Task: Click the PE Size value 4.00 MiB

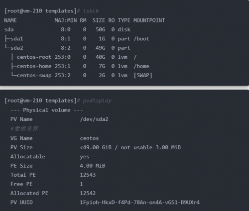Action: (x=93, y=166)
